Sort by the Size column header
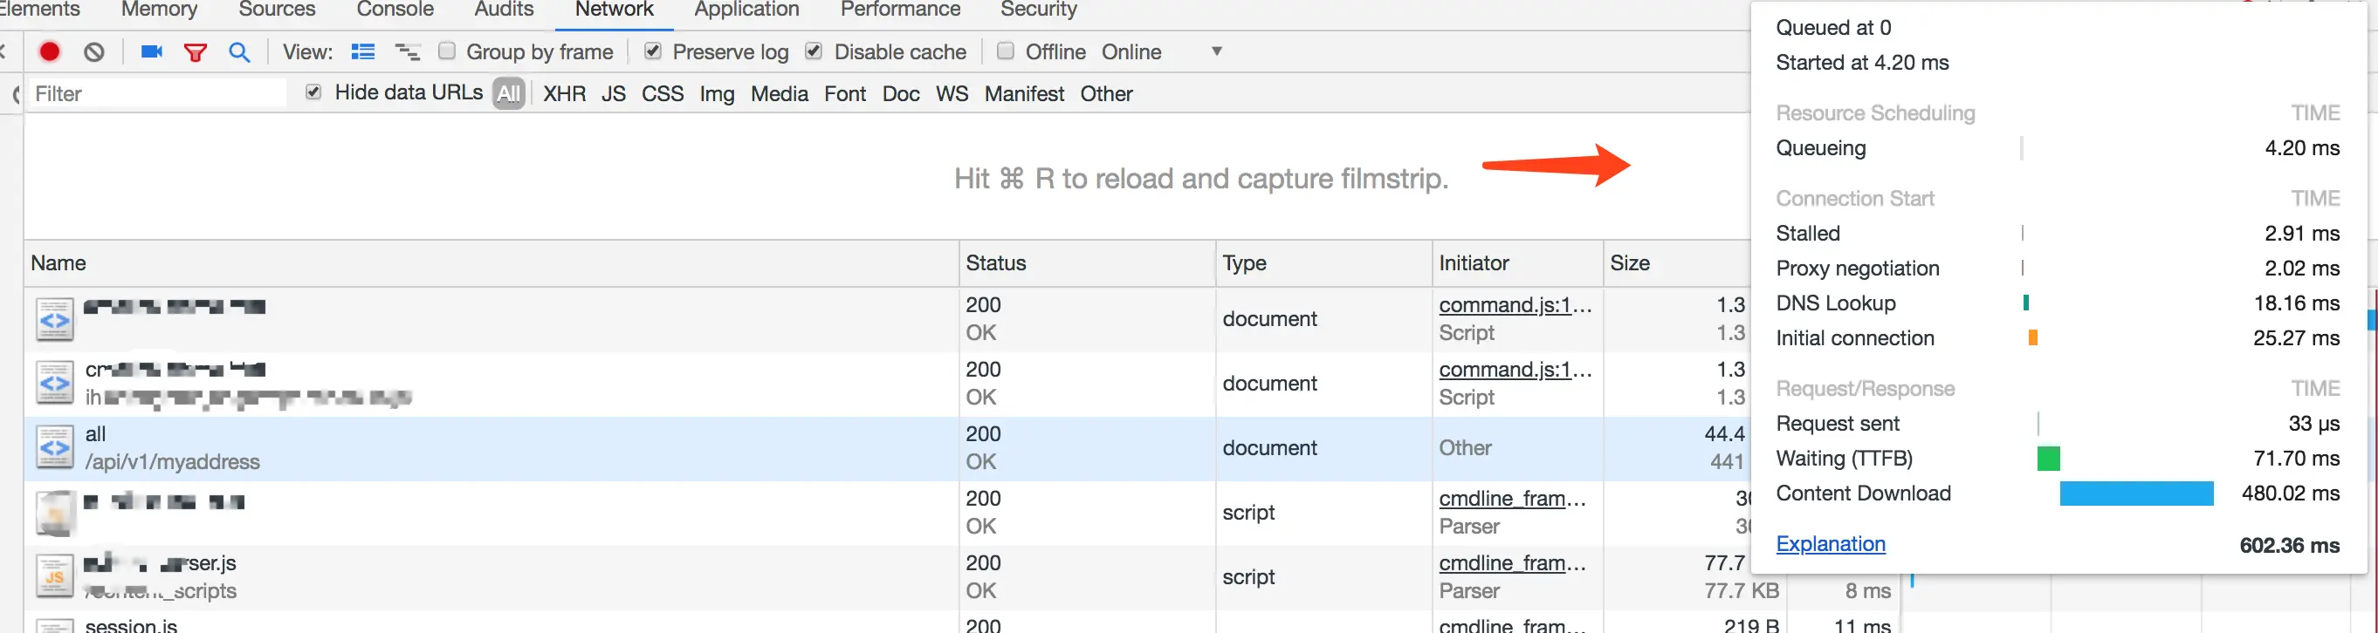2378x633 pixels. [1676, 263]
